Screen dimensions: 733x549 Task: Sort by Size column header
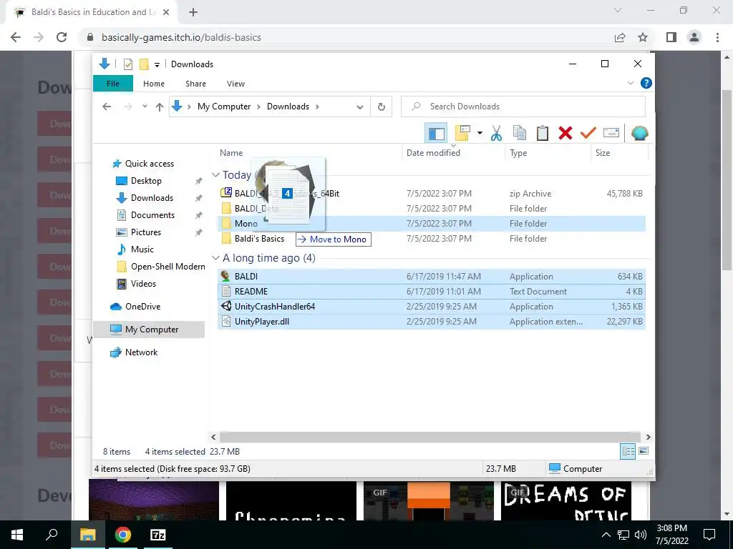(x=619, y=153)
